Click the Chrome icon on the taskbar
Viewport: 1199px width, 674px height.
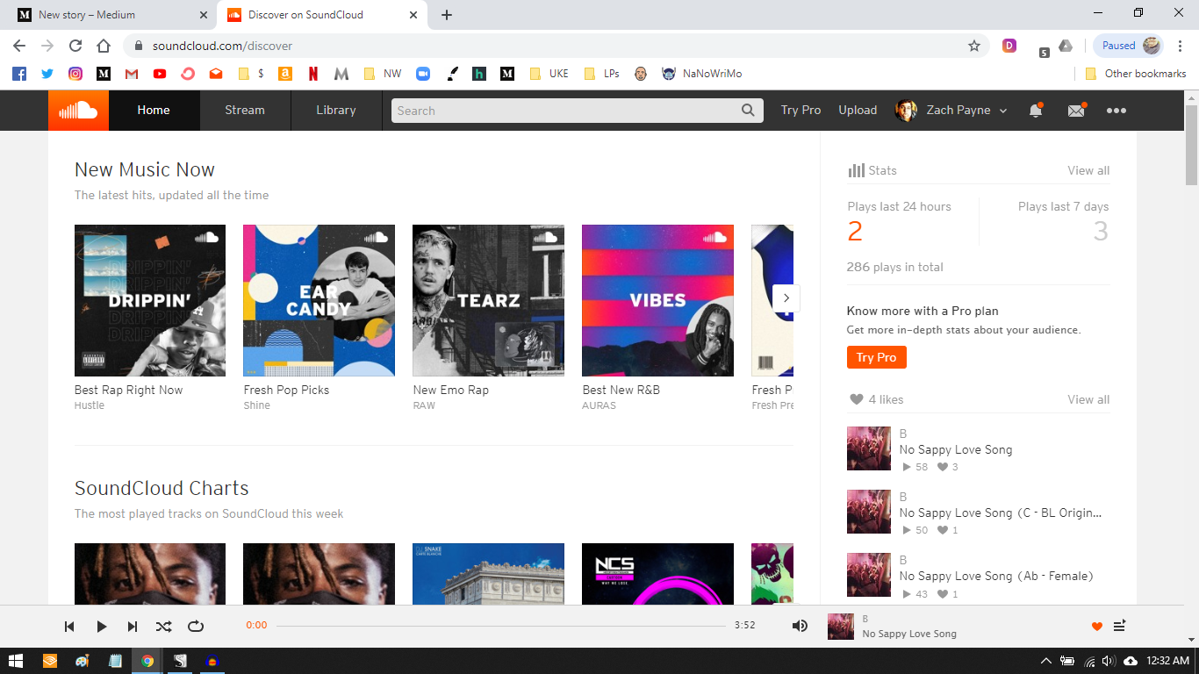[147, 661]
